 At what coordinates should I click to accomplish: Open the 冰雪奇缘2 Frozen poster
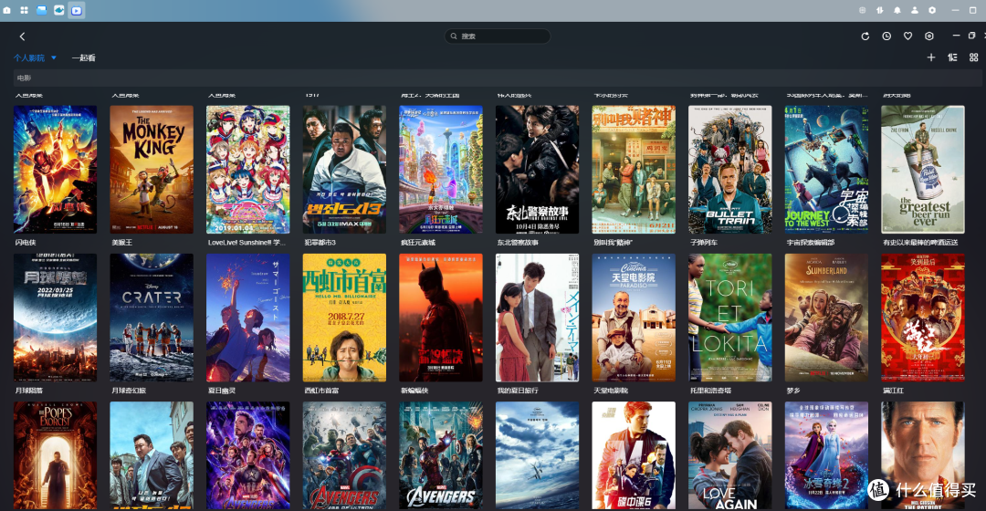[826, 455]
